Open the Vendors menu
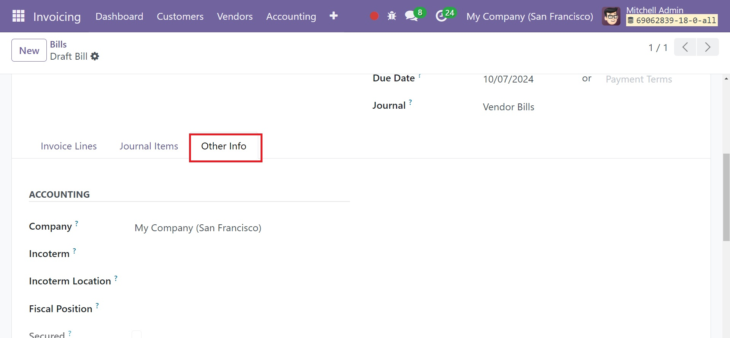The width and height of the screenshot is (730, 338). [x=235, y=16]
